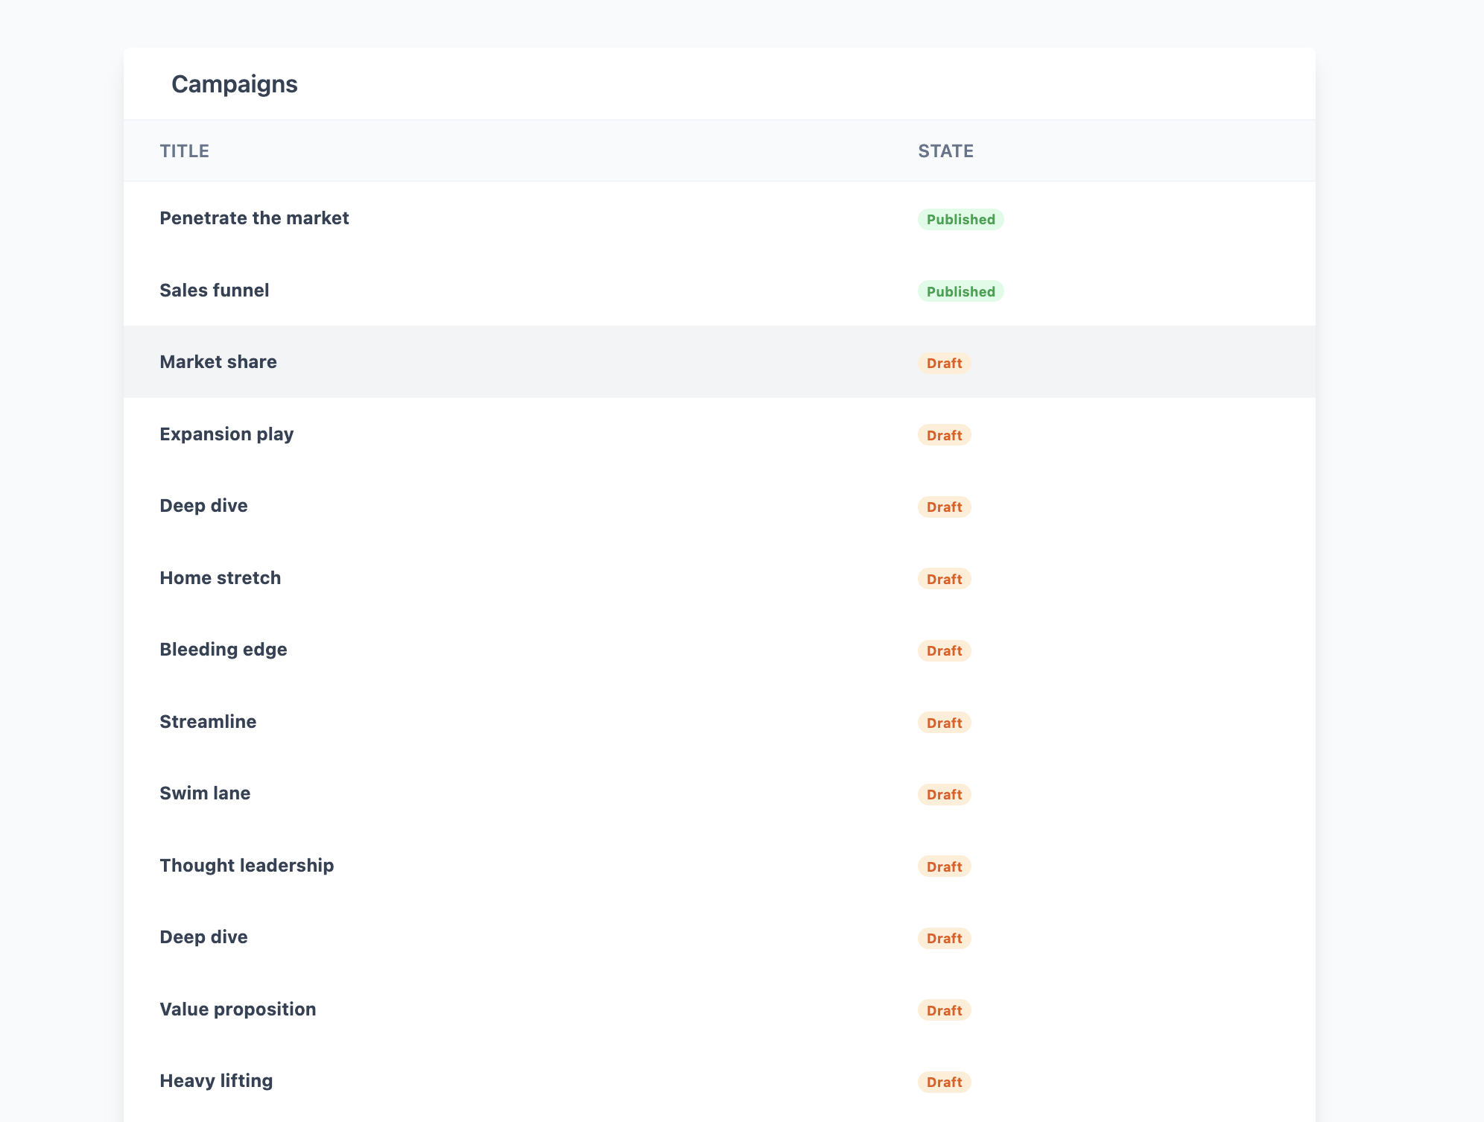1484x1122 pixels.
Task: Click the Campaigns page heading
Action: pos(235,84)
